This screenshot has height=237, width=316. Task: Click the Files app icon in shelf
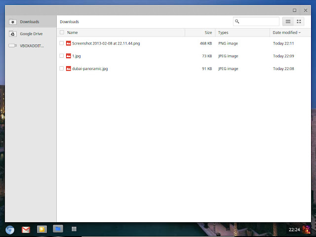click(58, 229)
